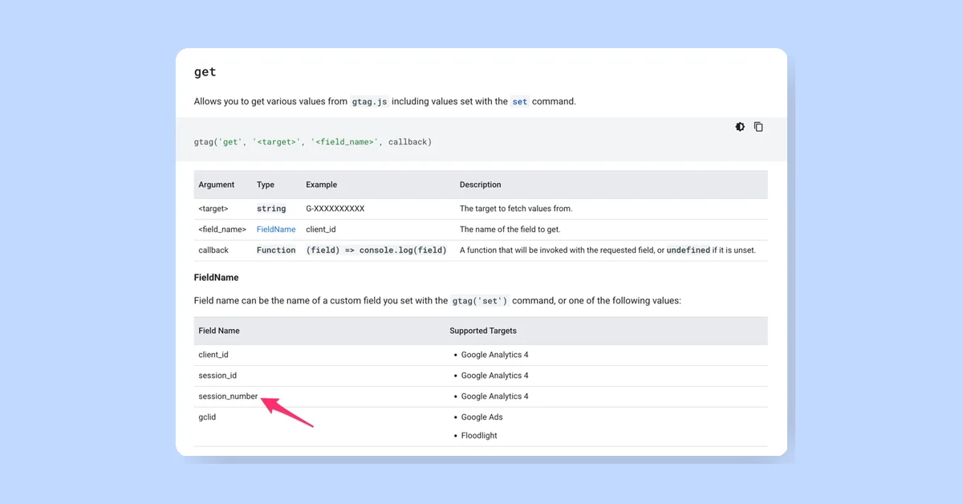Click the 'Function' type cell
The width and height of the screenshot is (963, 504).
276,250
